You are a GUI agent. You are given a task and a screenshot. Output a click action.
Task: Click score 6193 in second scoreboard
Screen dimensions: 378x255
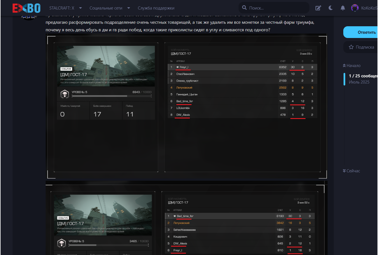coord(280,216)
